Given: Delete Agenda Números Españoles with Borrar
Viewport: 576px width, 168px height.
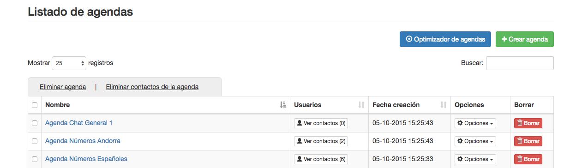Looking at the screenshot, I should pos(528,159).
